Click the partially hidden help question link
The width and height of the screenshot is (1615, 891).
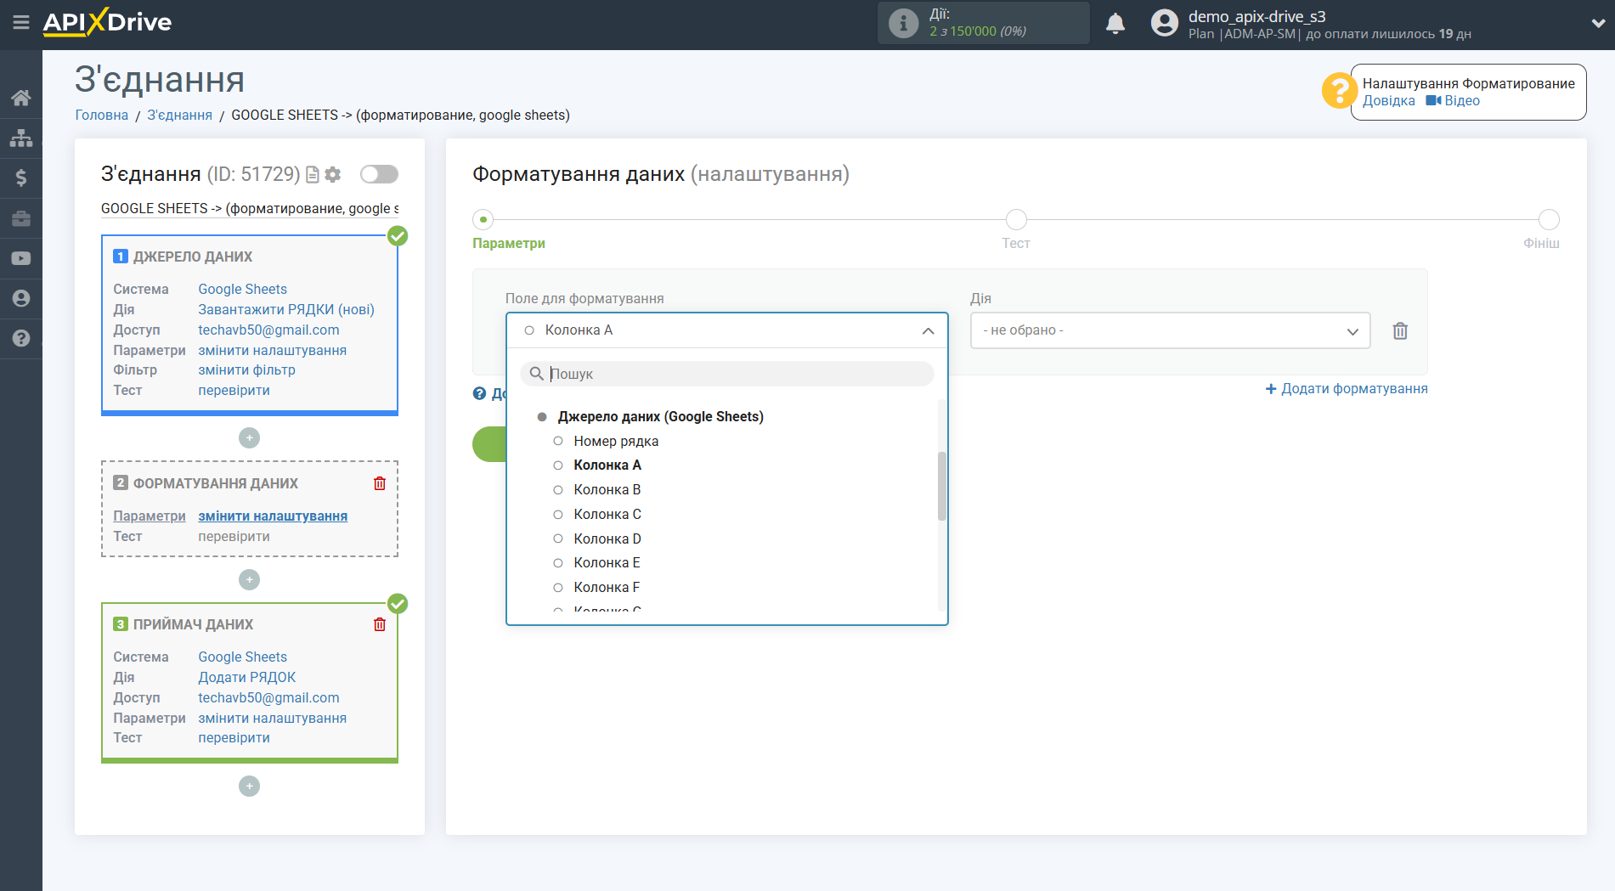tap(489, 393)
